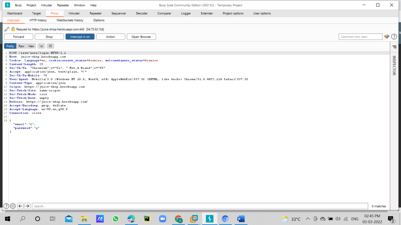Switch message view to Raw
The width and height of the screenshot is (401, 225).
pos(21,46)
